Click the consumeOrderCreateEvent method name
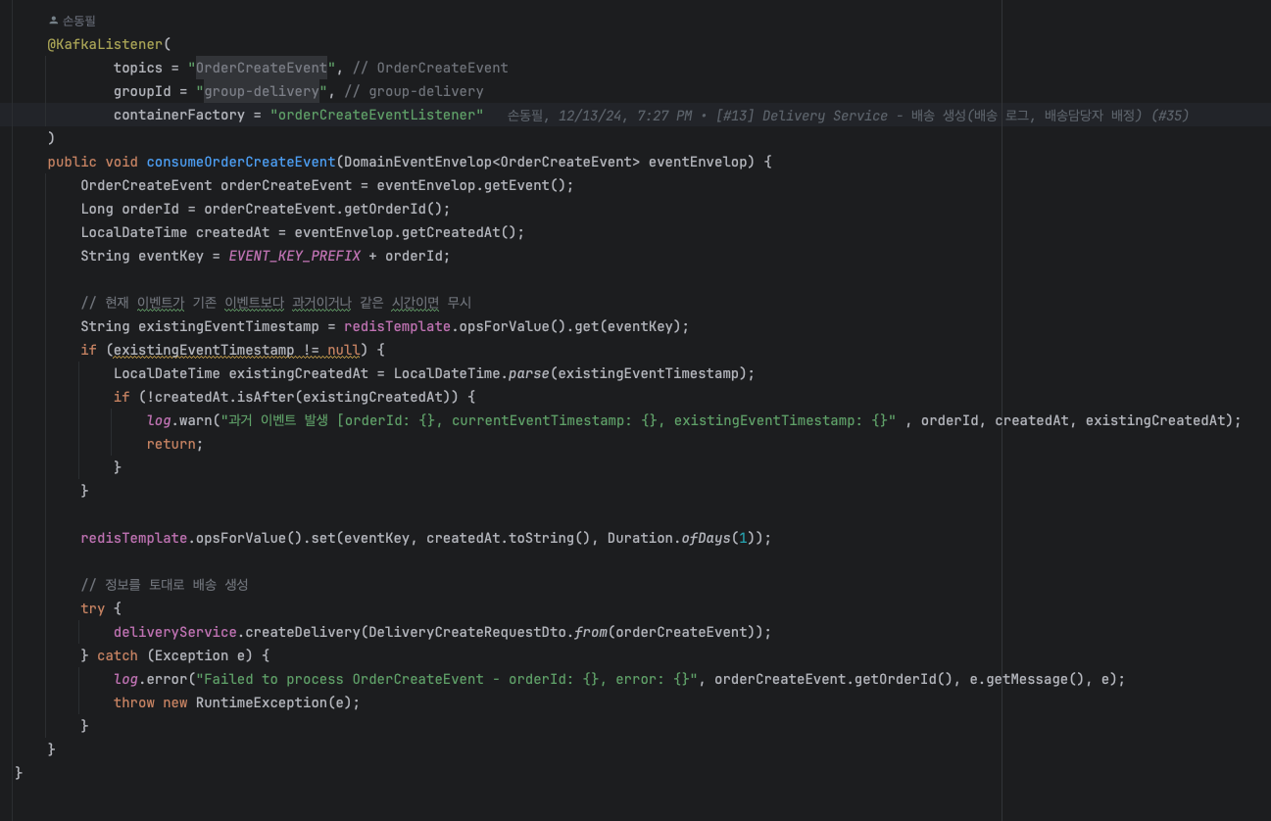The height and width of the screenshot is (821, 1271). click(241, 162)
